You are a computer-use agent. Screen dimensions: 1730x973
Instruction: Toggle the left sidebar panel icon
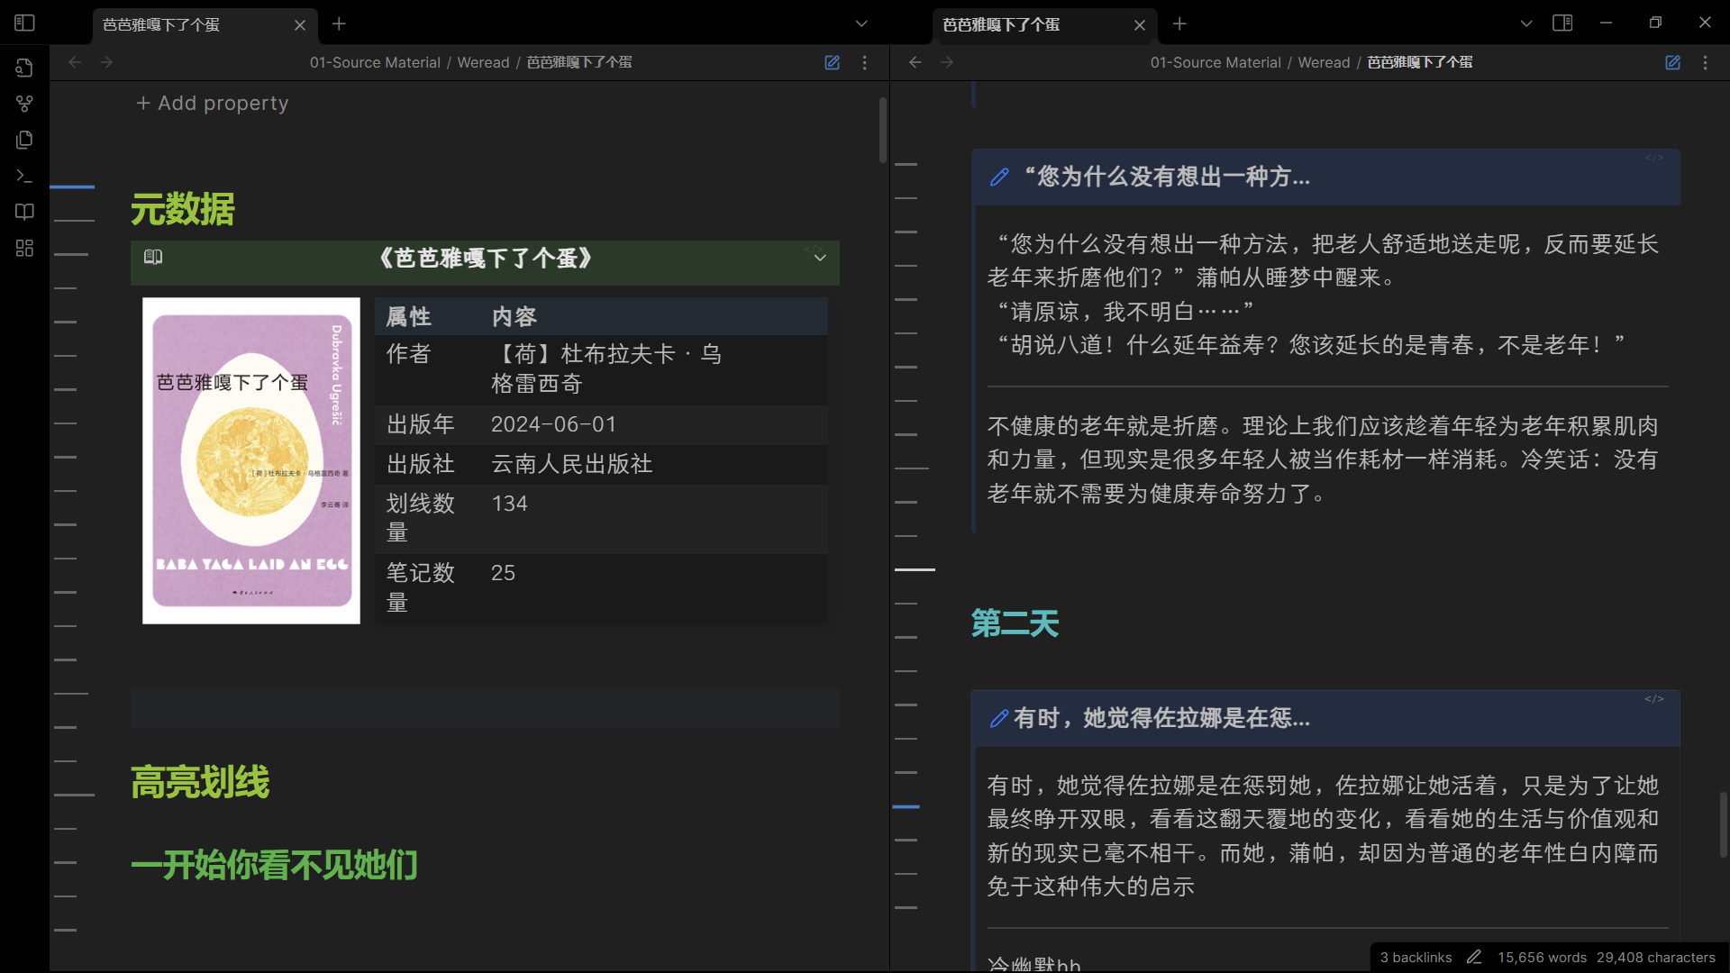(24, 23)
